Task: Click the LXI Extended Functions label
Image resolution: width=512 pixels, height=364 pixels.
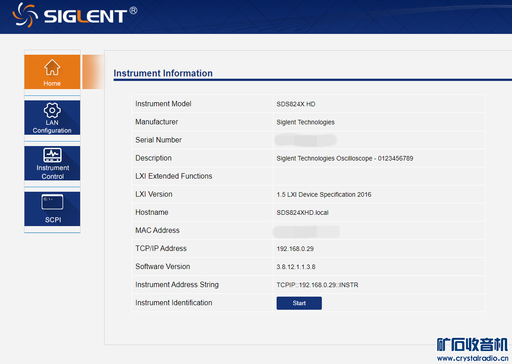Action: pos(174,176)
